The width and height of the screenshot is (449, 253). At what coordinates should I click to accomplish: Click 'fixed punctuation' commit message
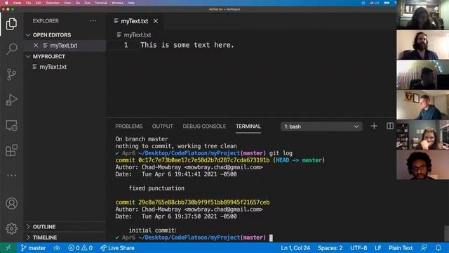(x=156, y=188)
